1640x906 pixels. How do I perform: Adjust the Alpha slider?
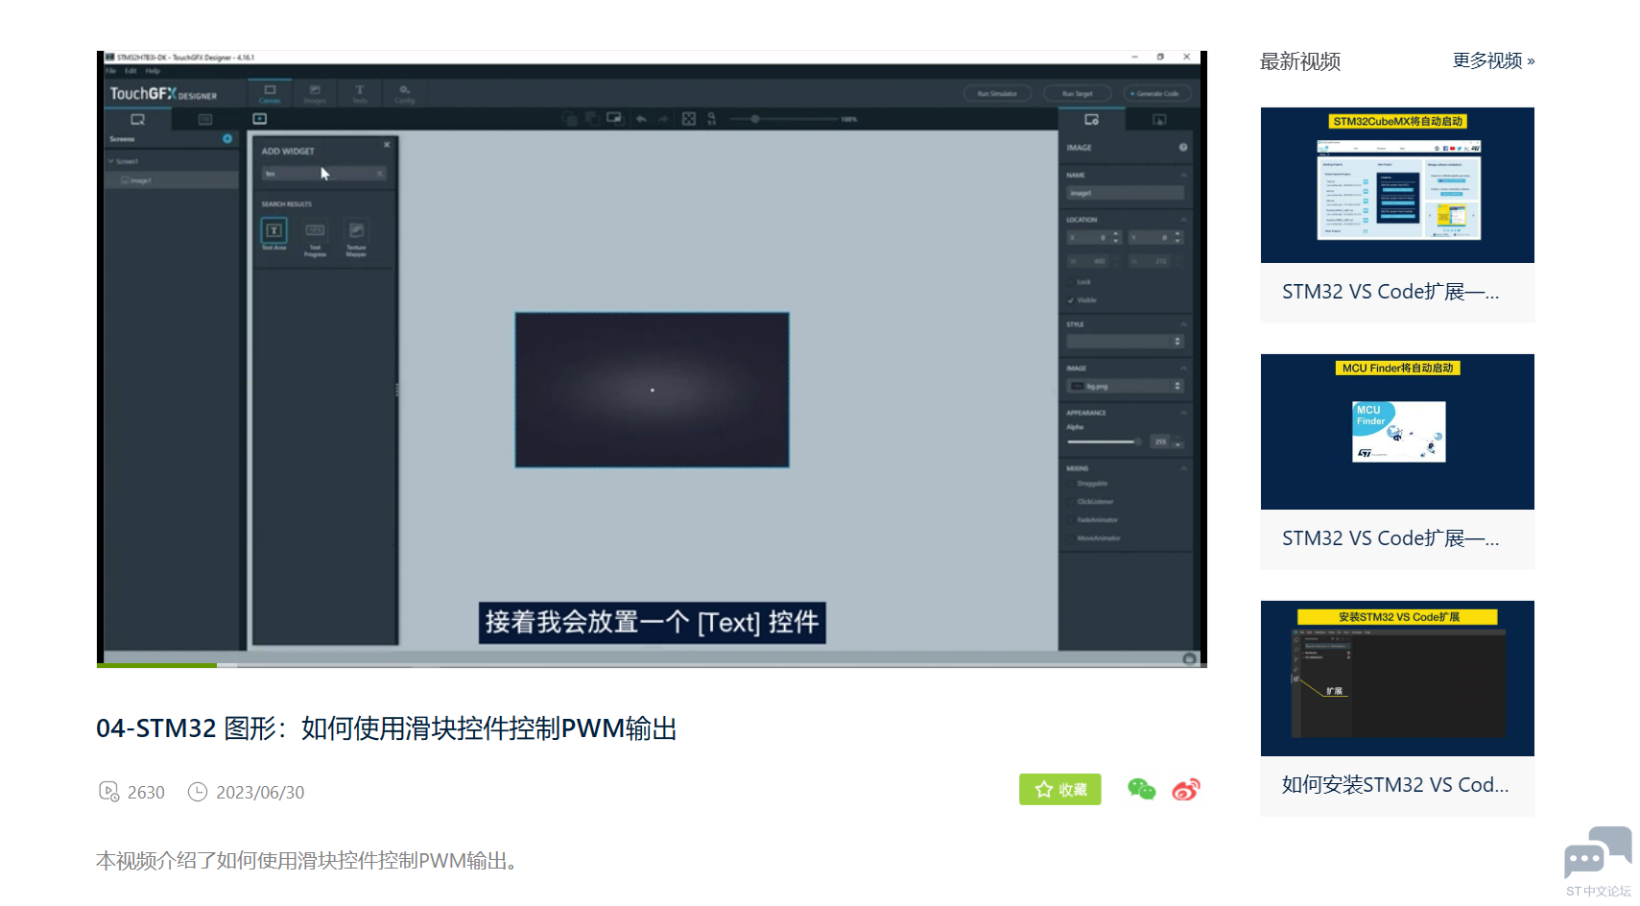pyautogui.click(x=1105, y=441)
